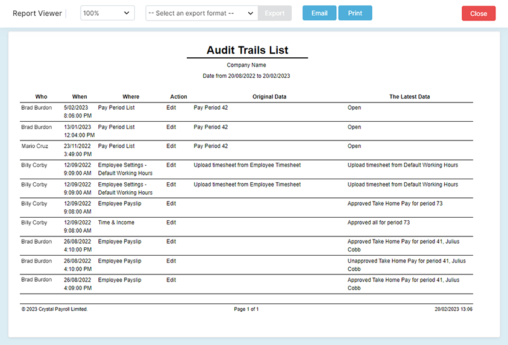Click the Report Viewer title text
Viewport: 508px width, 345px height.
(x=37, y=13)
